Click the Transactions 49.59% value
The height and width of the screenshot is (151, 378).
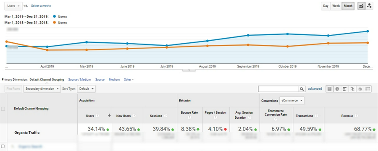coord(309,129)
